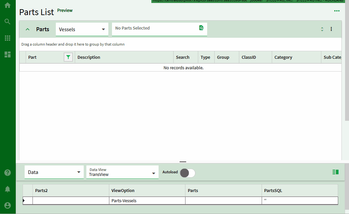Sort by the ClassID column header
Image resolution: width=349 pixels, height=214 pixels.
coord(255,57)
